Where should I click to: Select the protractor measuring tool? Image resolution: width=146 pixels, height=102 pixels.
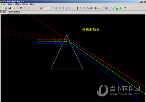pos(106,8)
